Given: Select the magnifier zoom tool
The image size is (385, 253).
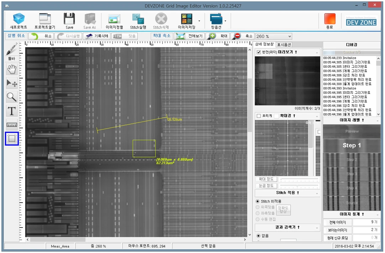Looking at the screenshot, I should 11,97.
